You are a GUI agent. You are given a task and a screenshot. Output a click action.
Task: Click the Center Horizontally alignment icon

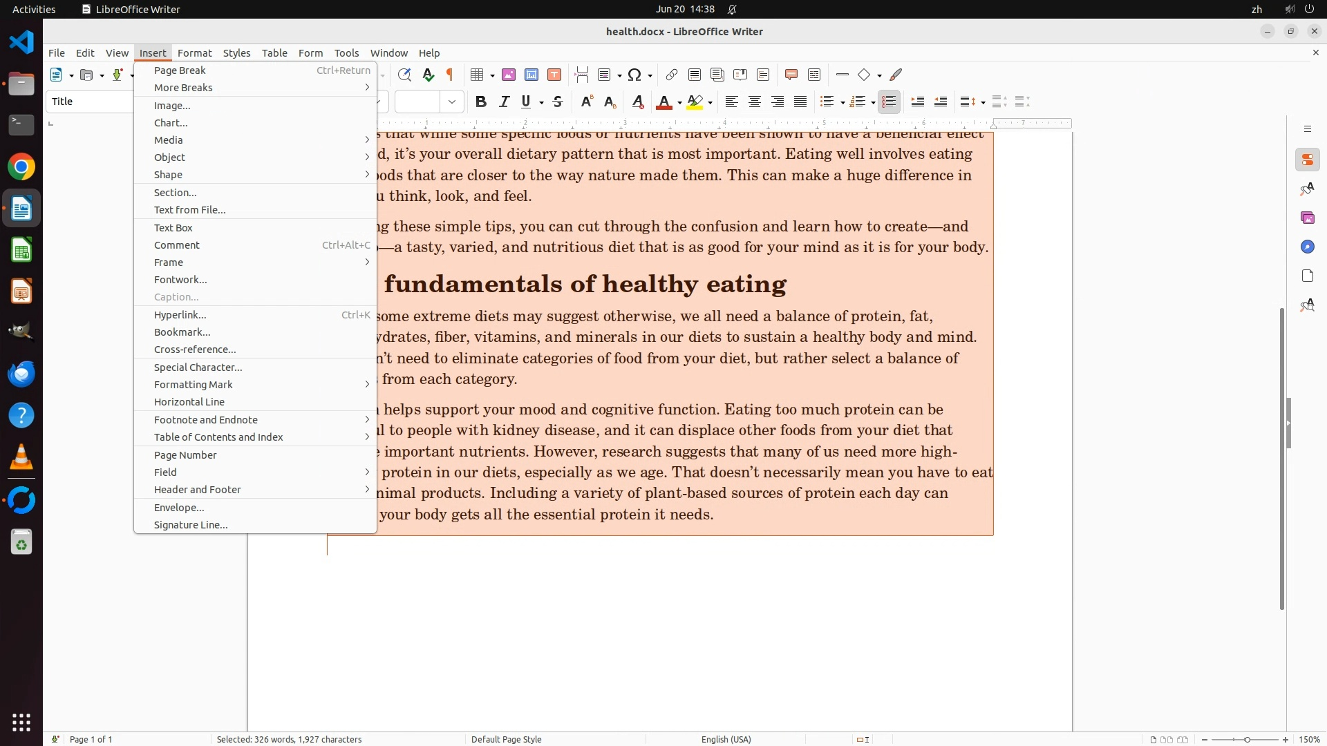pos(755,102)
